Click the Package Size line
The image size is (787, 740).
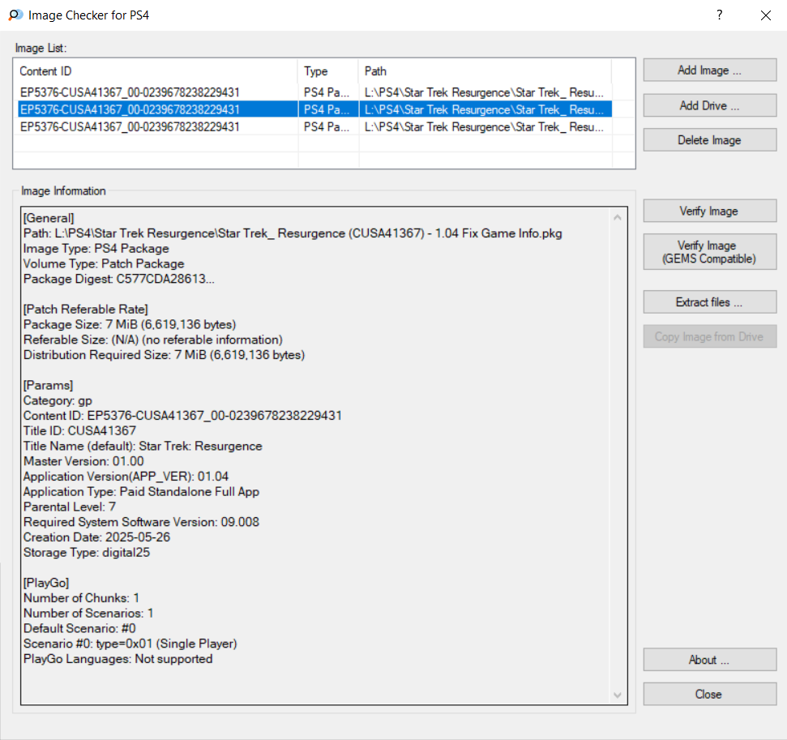click(130, 325)
